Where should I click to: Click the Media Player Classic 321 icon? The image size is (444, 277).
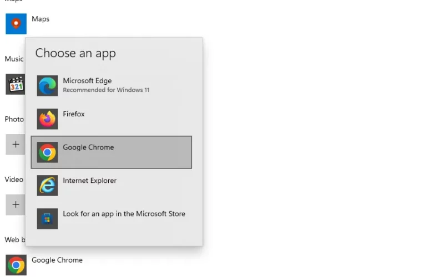click(x=16, y=84)
